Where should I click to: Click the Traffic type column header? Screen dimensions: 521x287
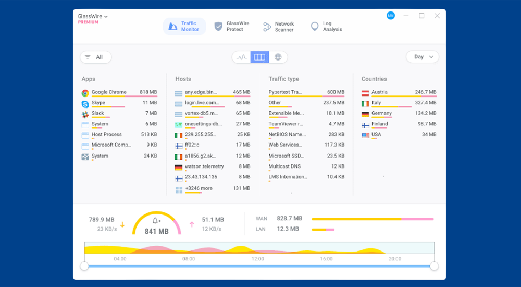(x=284, y=79)
